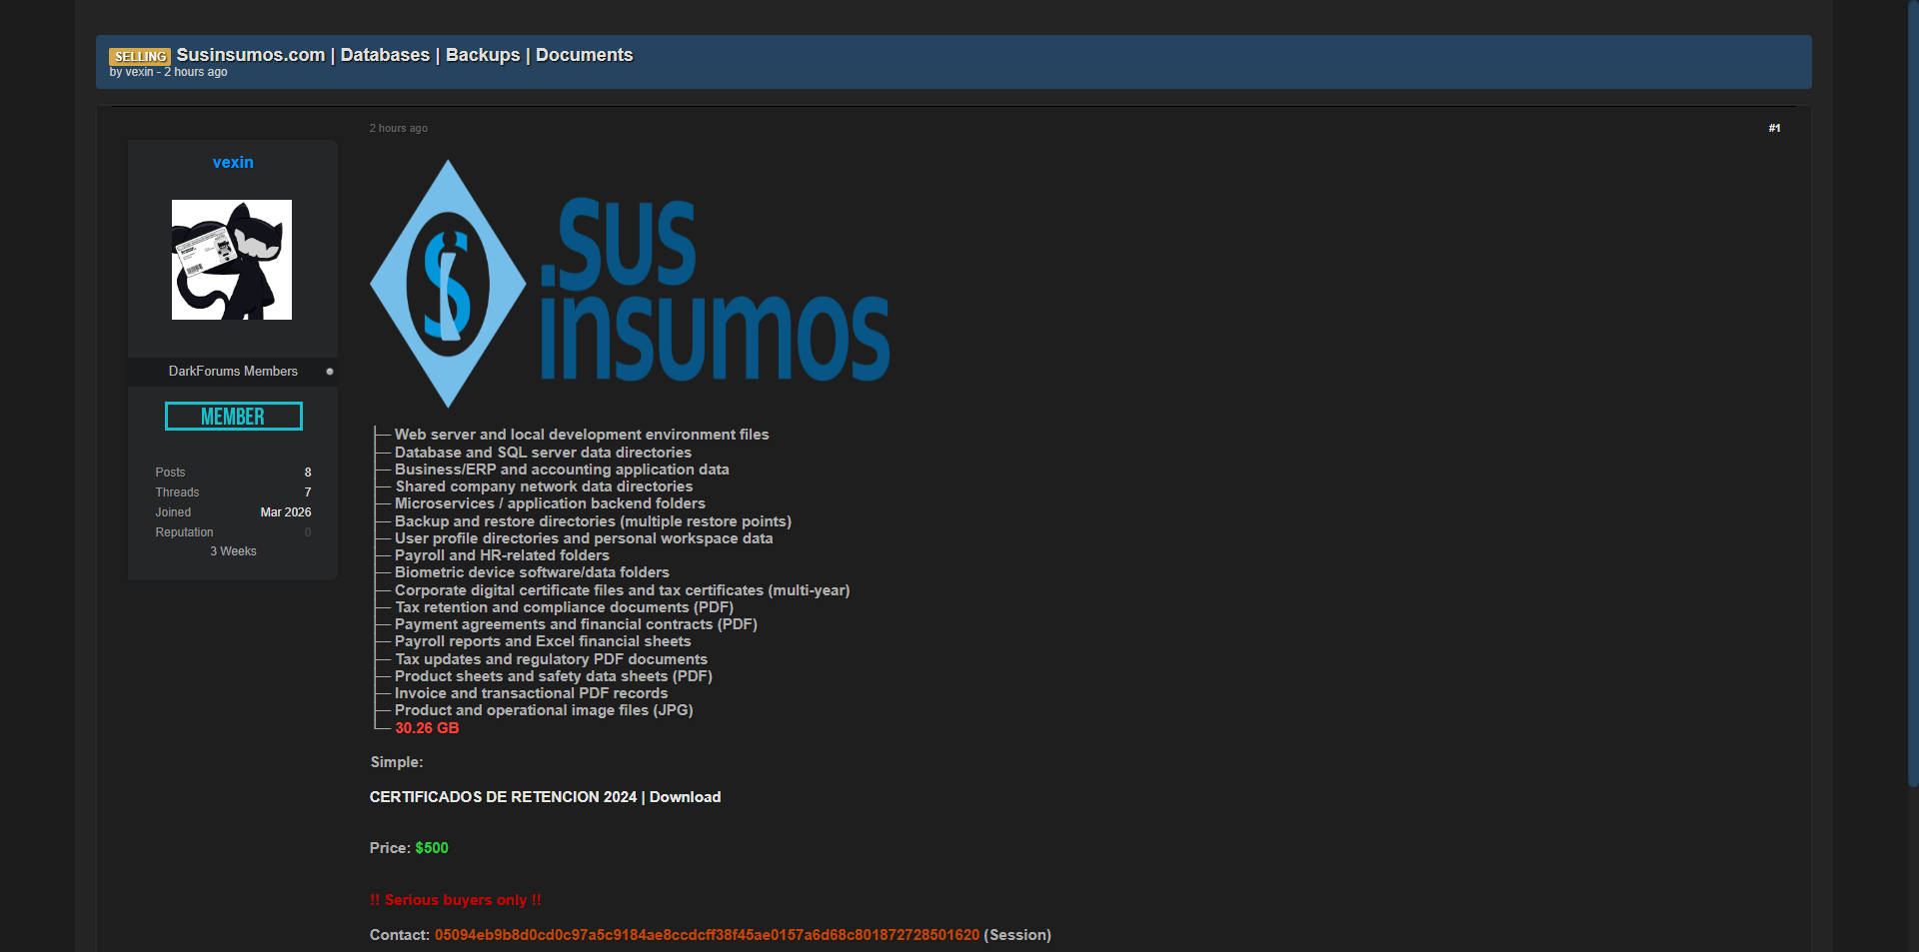Click the DarkForums Members group label
The height and width of the screenshot is (952, 1919).
coord(233,372)
